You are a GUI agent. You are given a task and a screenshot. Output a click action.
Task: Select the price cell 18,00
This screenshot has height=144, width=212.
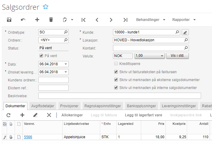pyautogui.click(x=153, y=137)
